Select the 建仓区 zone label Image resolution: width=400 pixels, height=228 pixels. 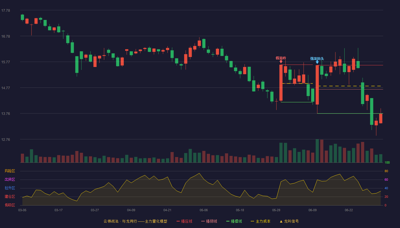(x=10, y=197)
